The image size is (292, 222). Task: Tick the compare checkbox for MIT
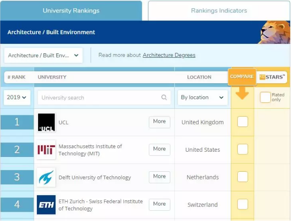point(243,150)
